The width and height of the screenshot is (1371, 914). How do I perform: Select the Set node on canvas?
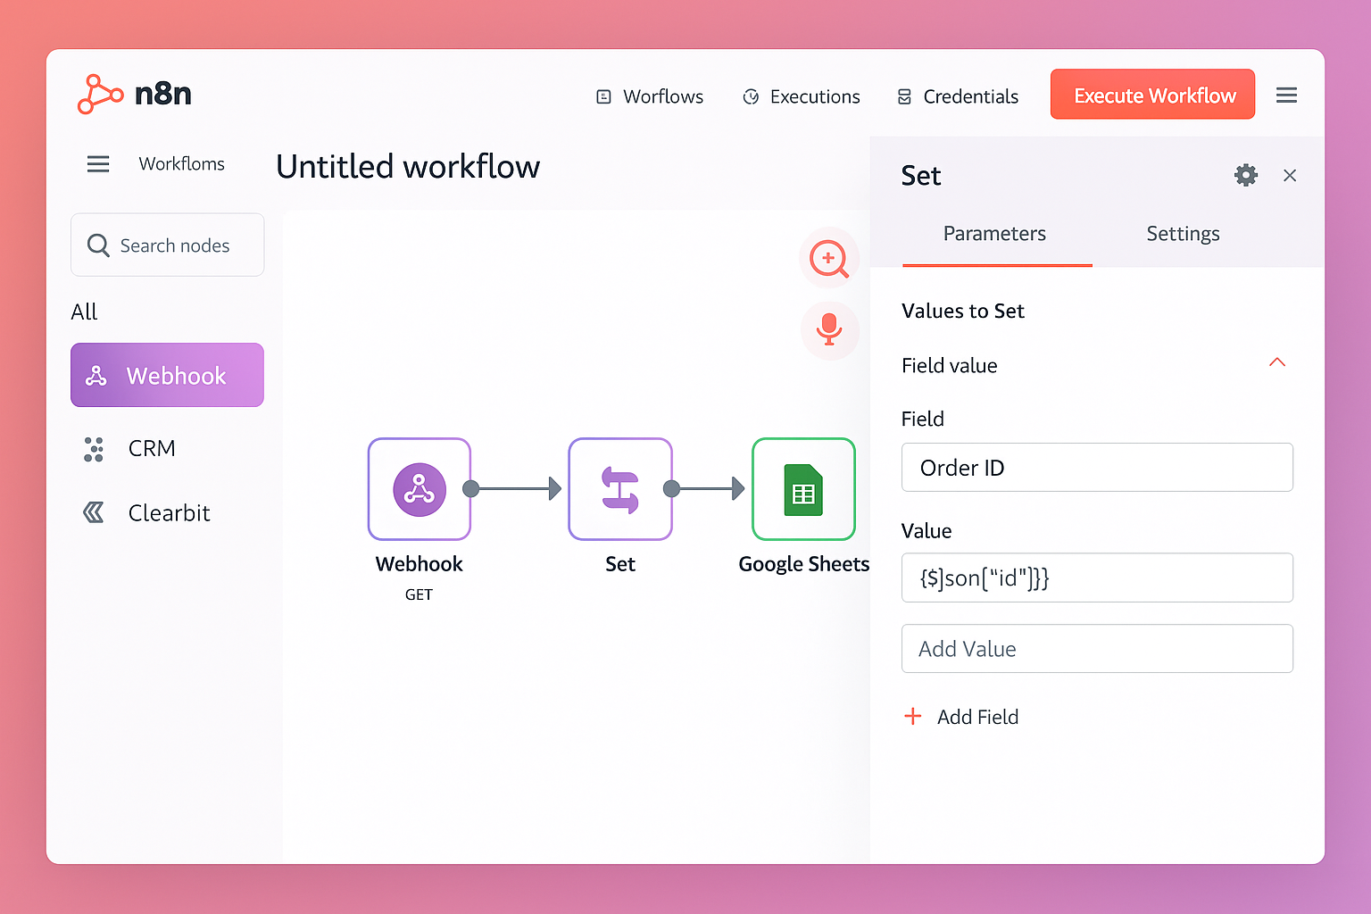619,489
